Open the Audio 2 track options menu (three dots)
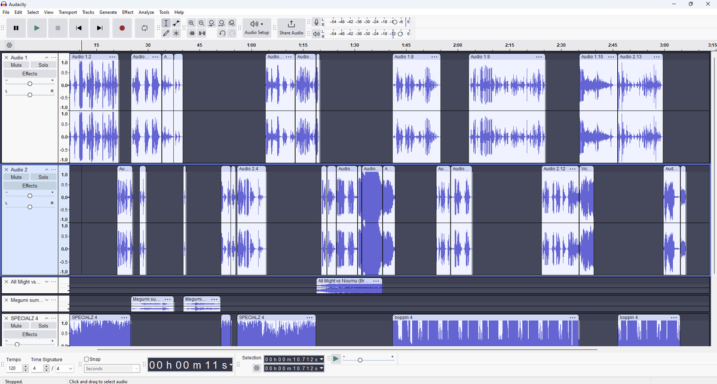The height and width of the screenshot is (384, 717). coord(54,170)
